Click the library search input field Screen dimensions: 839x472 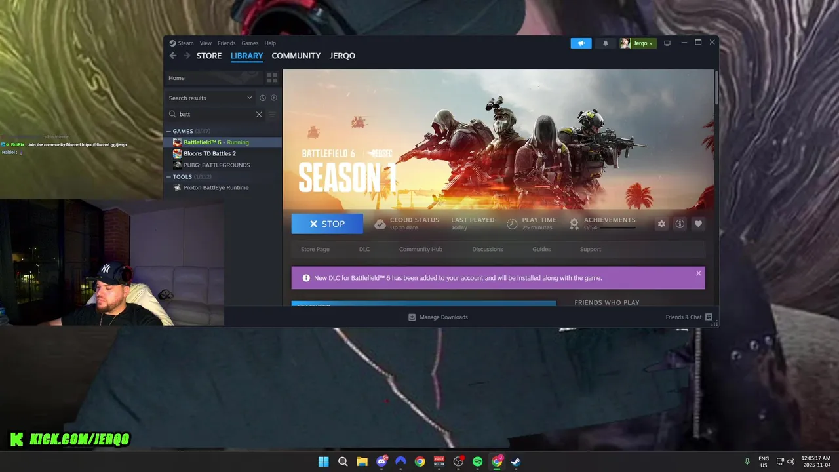[x=215, y=114]
